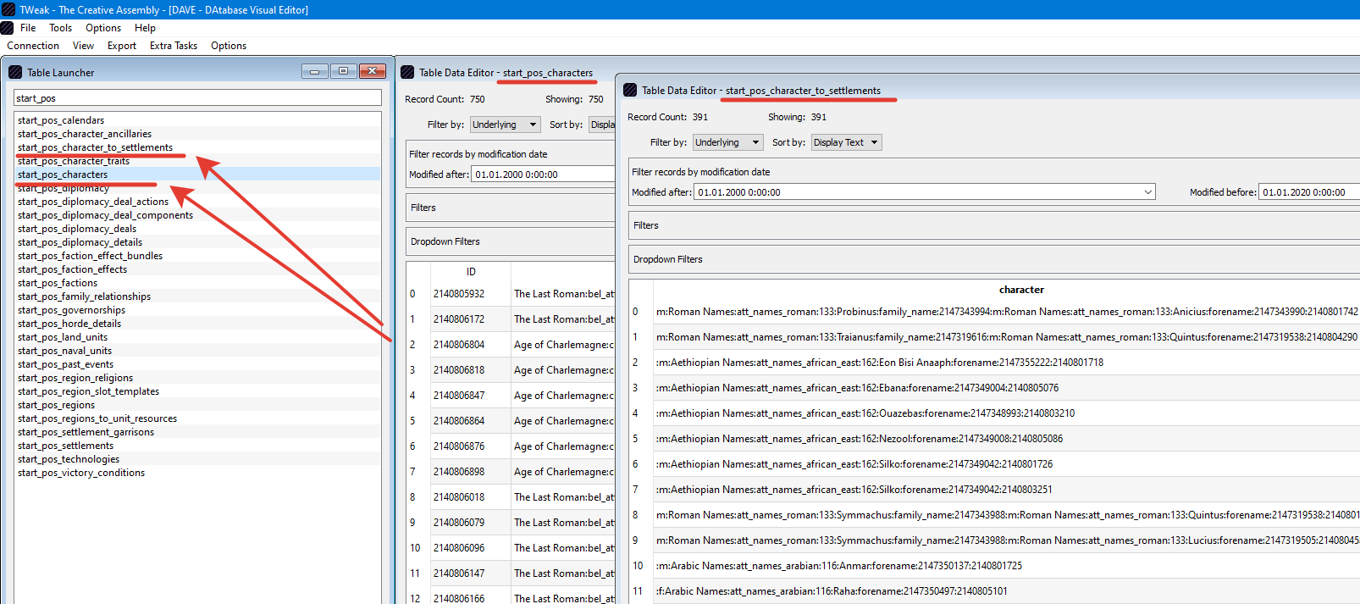
Task: Select start_pos_settlements in the table list
Action: click(x=65, y=446)
